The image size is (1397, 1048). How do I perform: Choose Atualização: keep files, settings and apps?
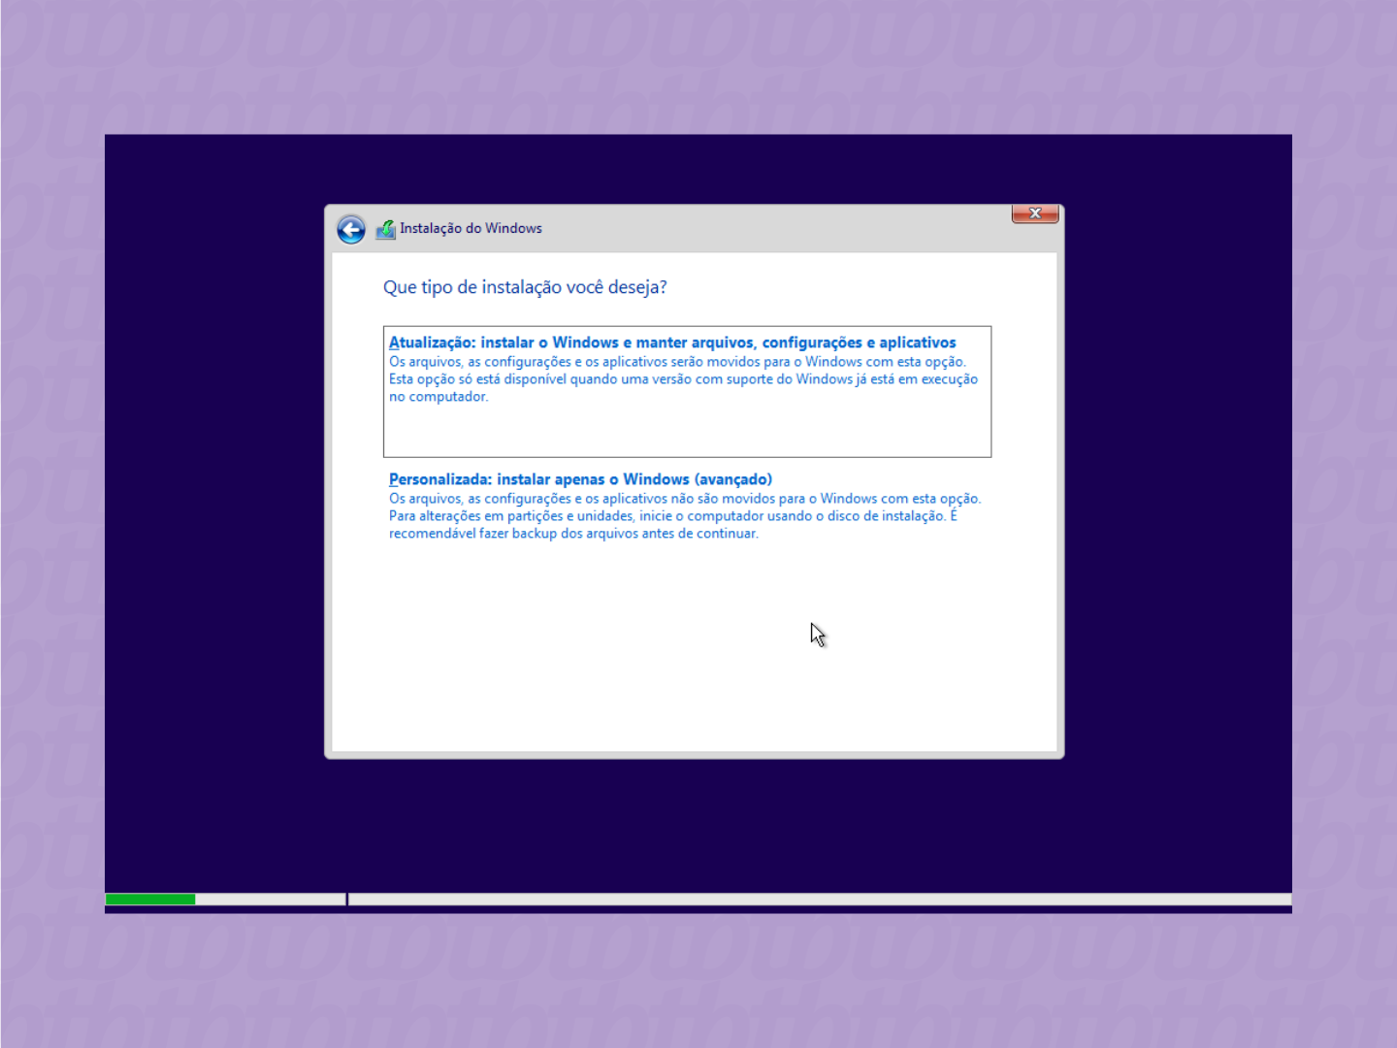click(687, 391)
